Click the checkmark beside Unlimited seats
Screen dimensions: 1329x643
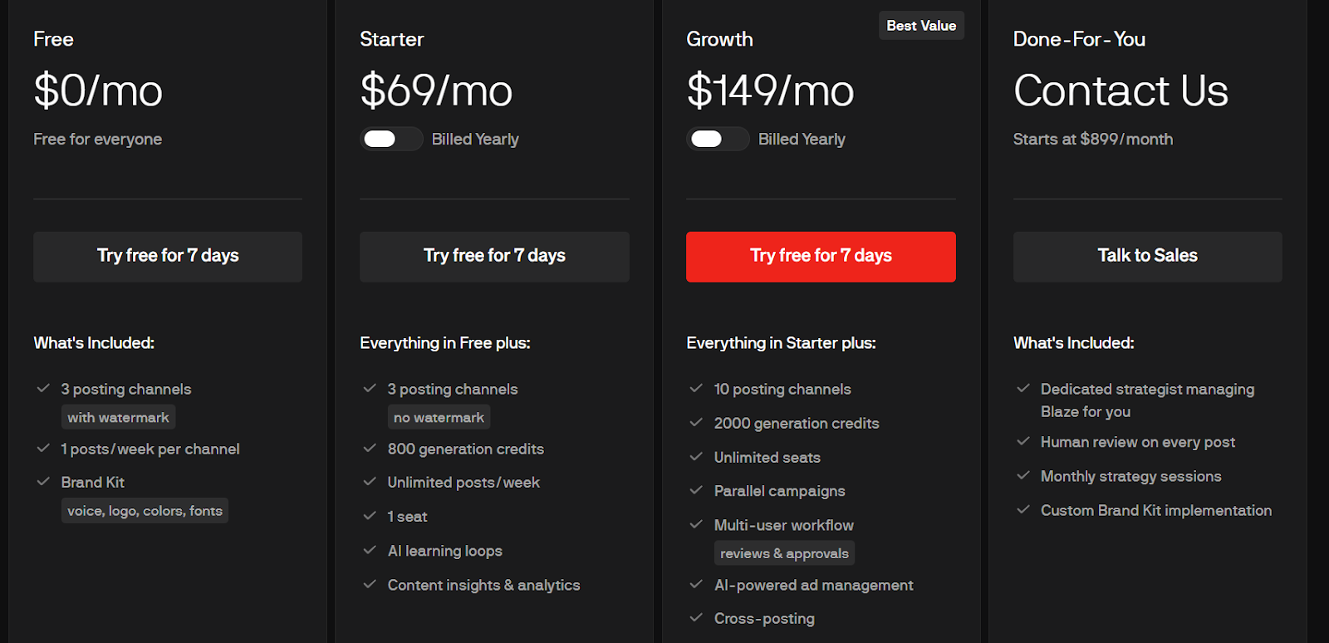tap(696, 457)
